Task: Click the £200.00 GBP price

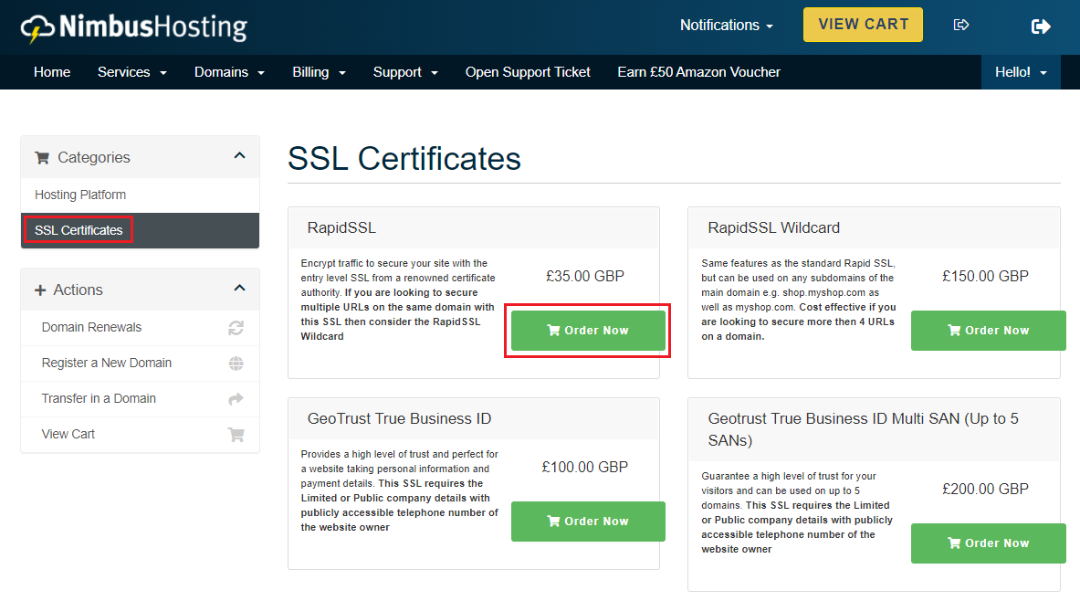Action: pyautogui.click(x=985, y=490)
